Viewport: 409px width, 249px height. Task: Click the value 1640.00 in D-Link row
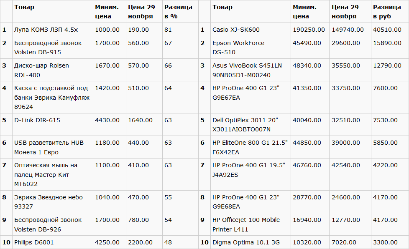140,120
